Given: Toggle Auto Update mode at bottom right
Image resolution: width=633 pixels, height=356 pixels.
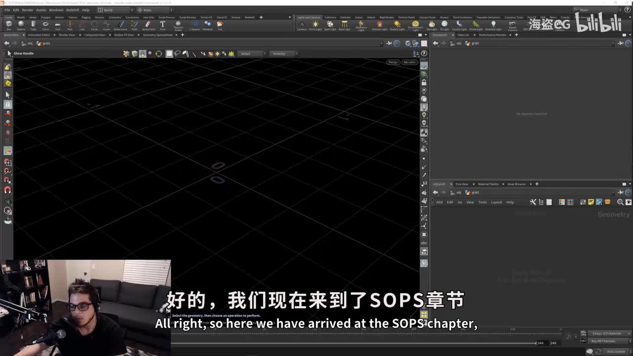Looking at the screenshot, I should coord(616,352).
